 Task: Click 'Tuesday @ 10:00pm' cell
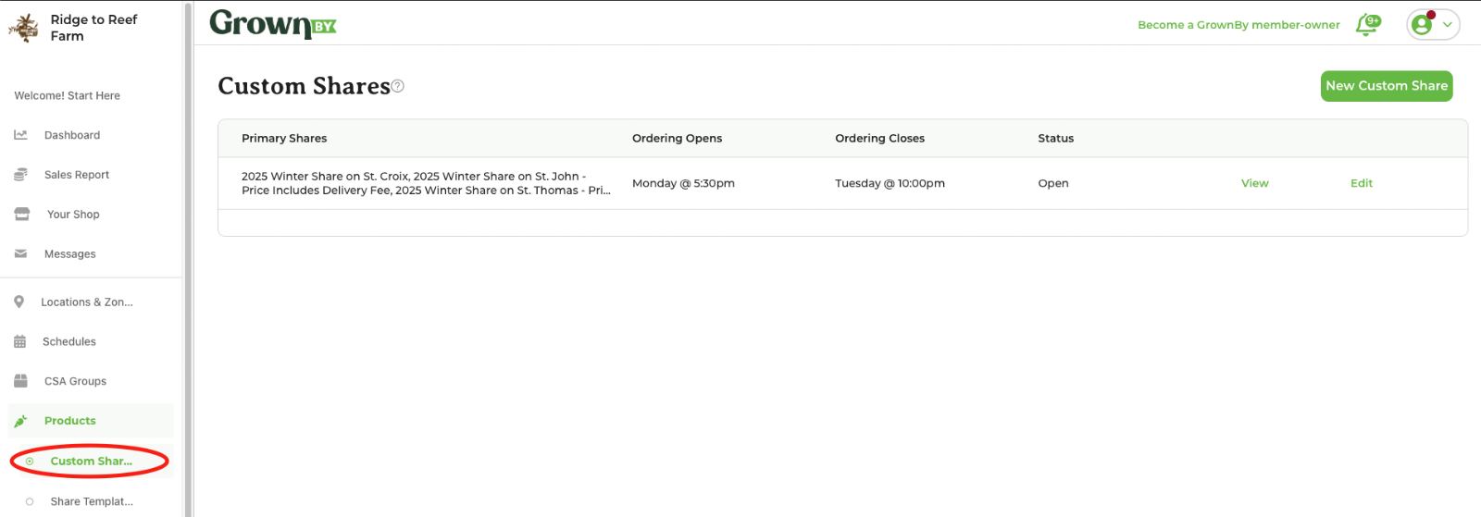pos(890,183)
